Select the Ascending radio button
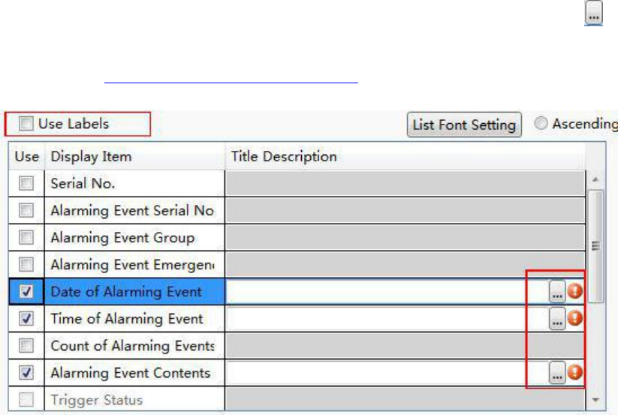618x415 pixels. [x=541, y=124]
